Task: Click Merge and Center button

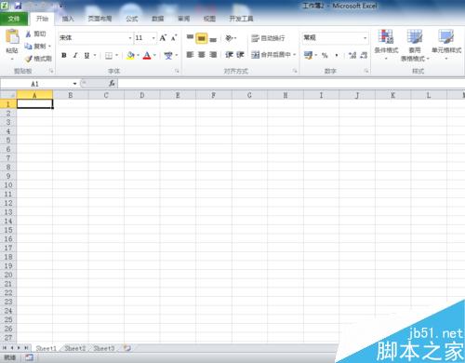Action: (271, 55)
